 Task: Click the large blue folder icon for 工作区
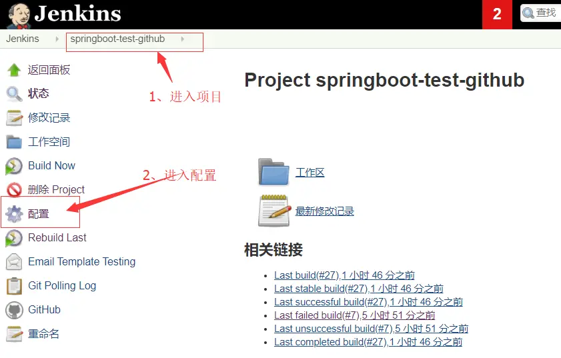(273, 172)
